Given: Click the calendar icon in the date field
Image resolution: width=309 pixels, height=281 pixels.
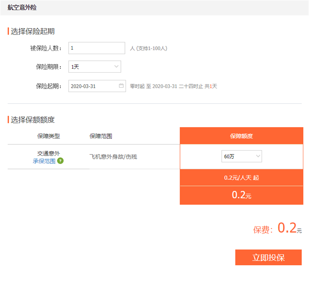Looking at the screenshot, I should tap(121, 86).
